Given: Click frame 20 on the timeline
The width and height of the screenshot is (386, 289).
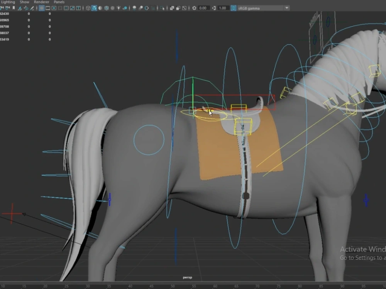Looking at the screenshot, I should pyautogui.click(x=45, y=286).
